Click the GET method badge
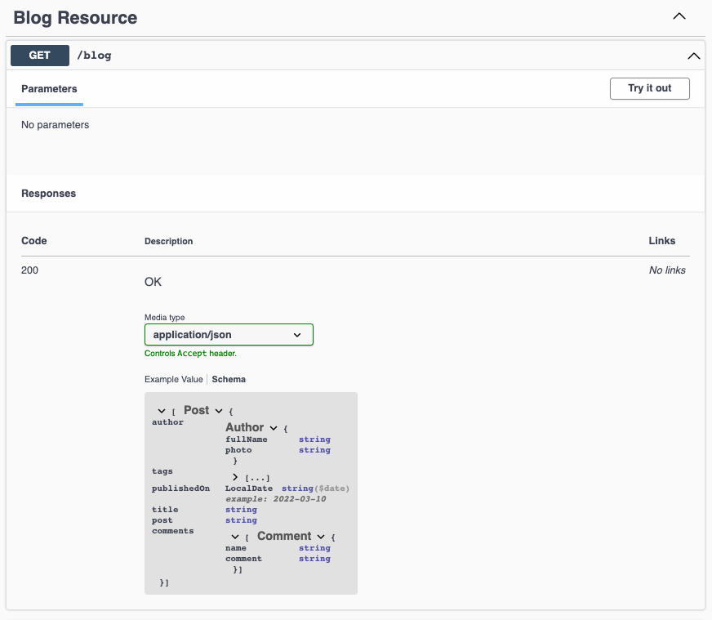The height and width of the screenshot is (620, 712). [39, 55]
